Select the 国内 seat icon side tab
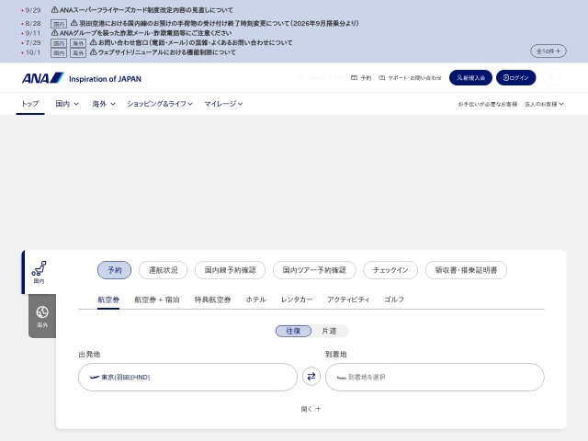The width and height of the screenshot is (588, 441). coord(39,272)
